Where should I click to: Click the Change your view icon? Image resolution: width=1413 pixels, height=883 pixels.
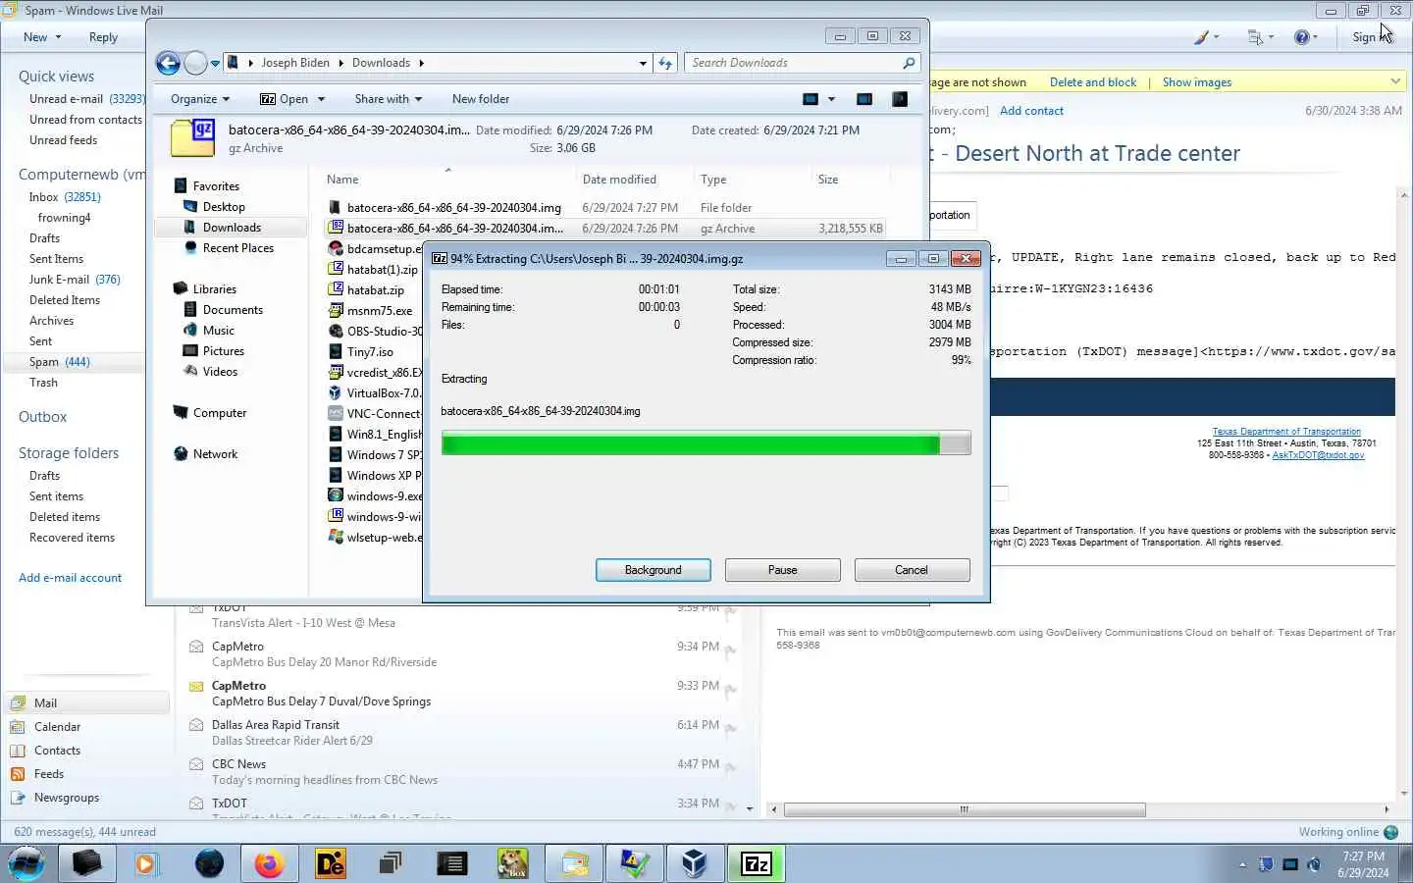pyautogui.click(x=811, y=99)
